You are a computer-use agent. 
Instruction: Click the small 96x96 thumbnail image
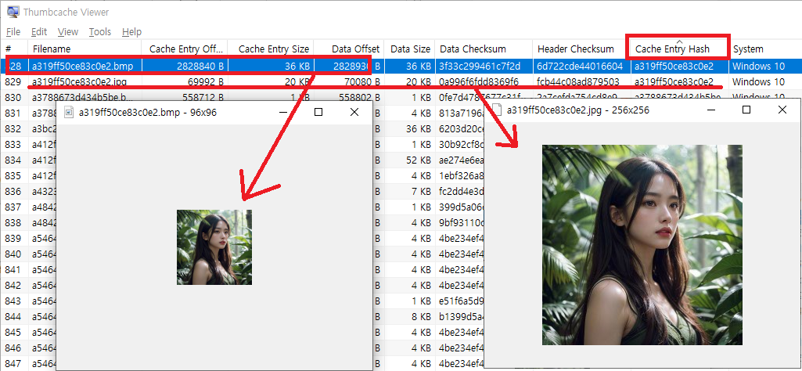(214, 247)
